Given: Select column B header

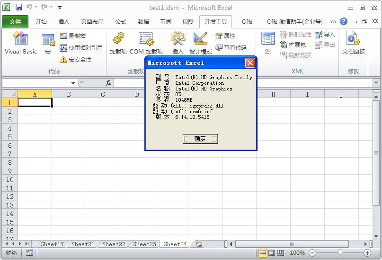Looking at the screenshot, I should pos(69,94).
